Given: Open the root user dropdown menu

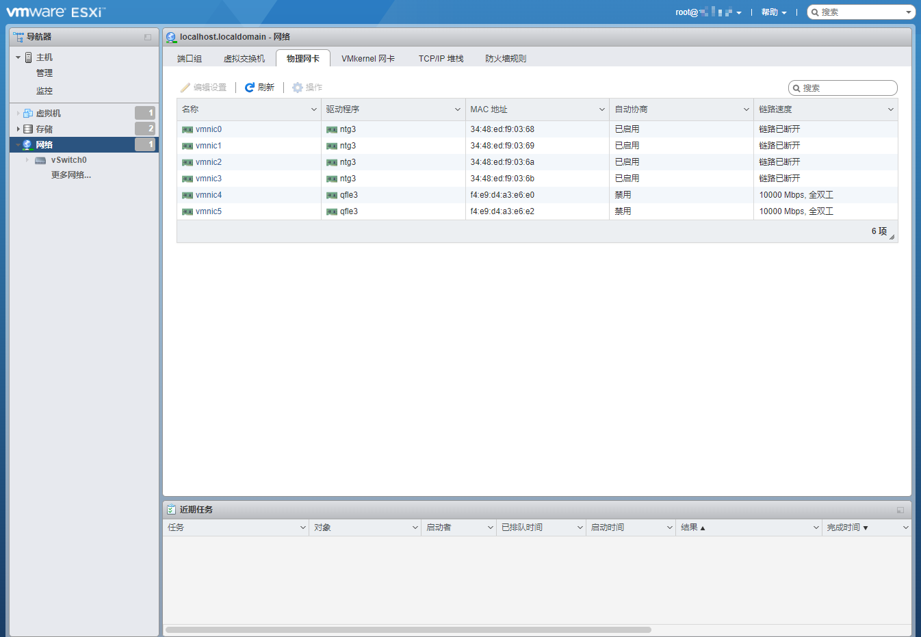Looking at the screenshot, I should (x=708, y=12).
